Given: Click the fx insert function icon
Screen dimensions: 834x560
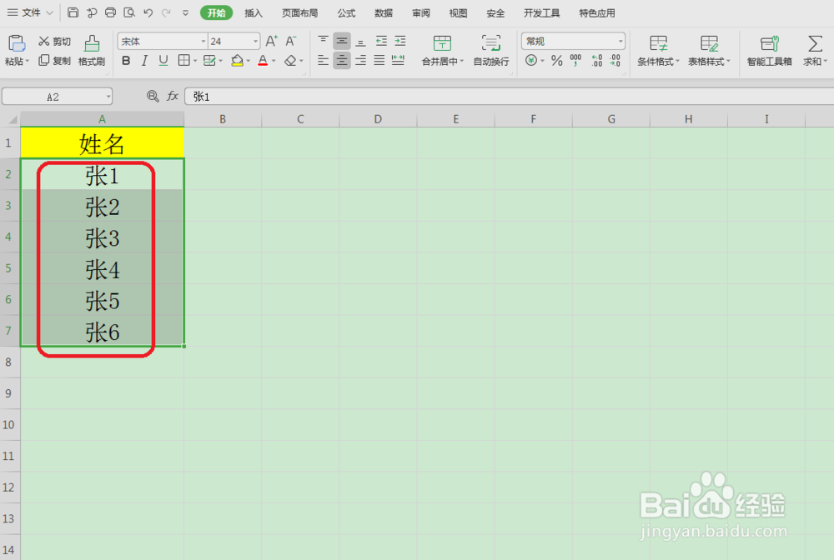Looking at the screenshot, I should pos(173,96).
